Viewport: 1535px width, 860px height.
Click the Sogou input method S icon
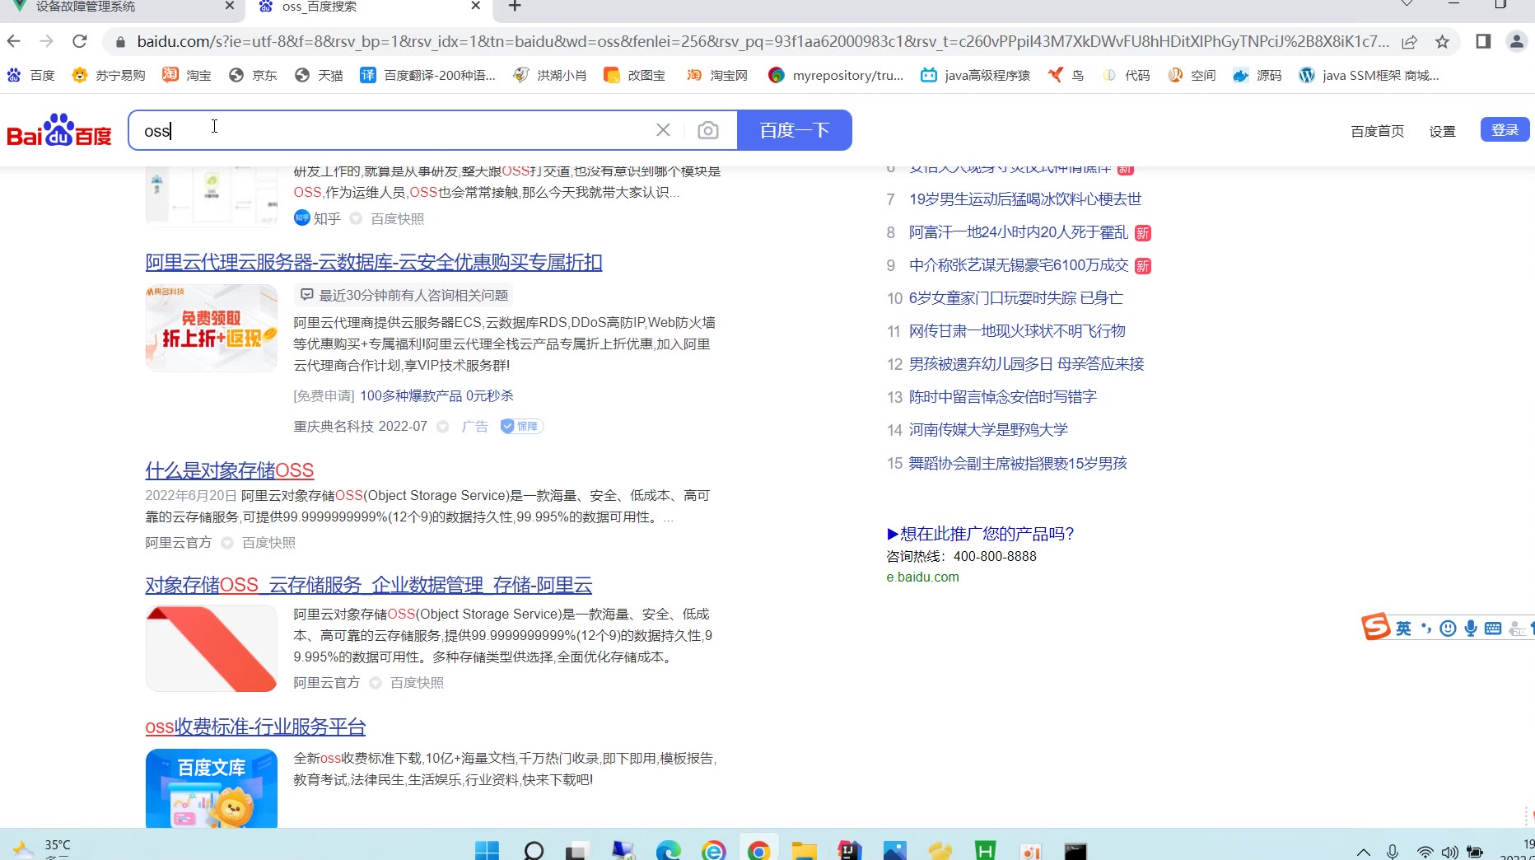(x=1375, y=628)
